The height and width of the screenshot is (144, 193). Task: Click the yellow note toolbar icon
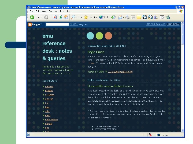[139, 17]
